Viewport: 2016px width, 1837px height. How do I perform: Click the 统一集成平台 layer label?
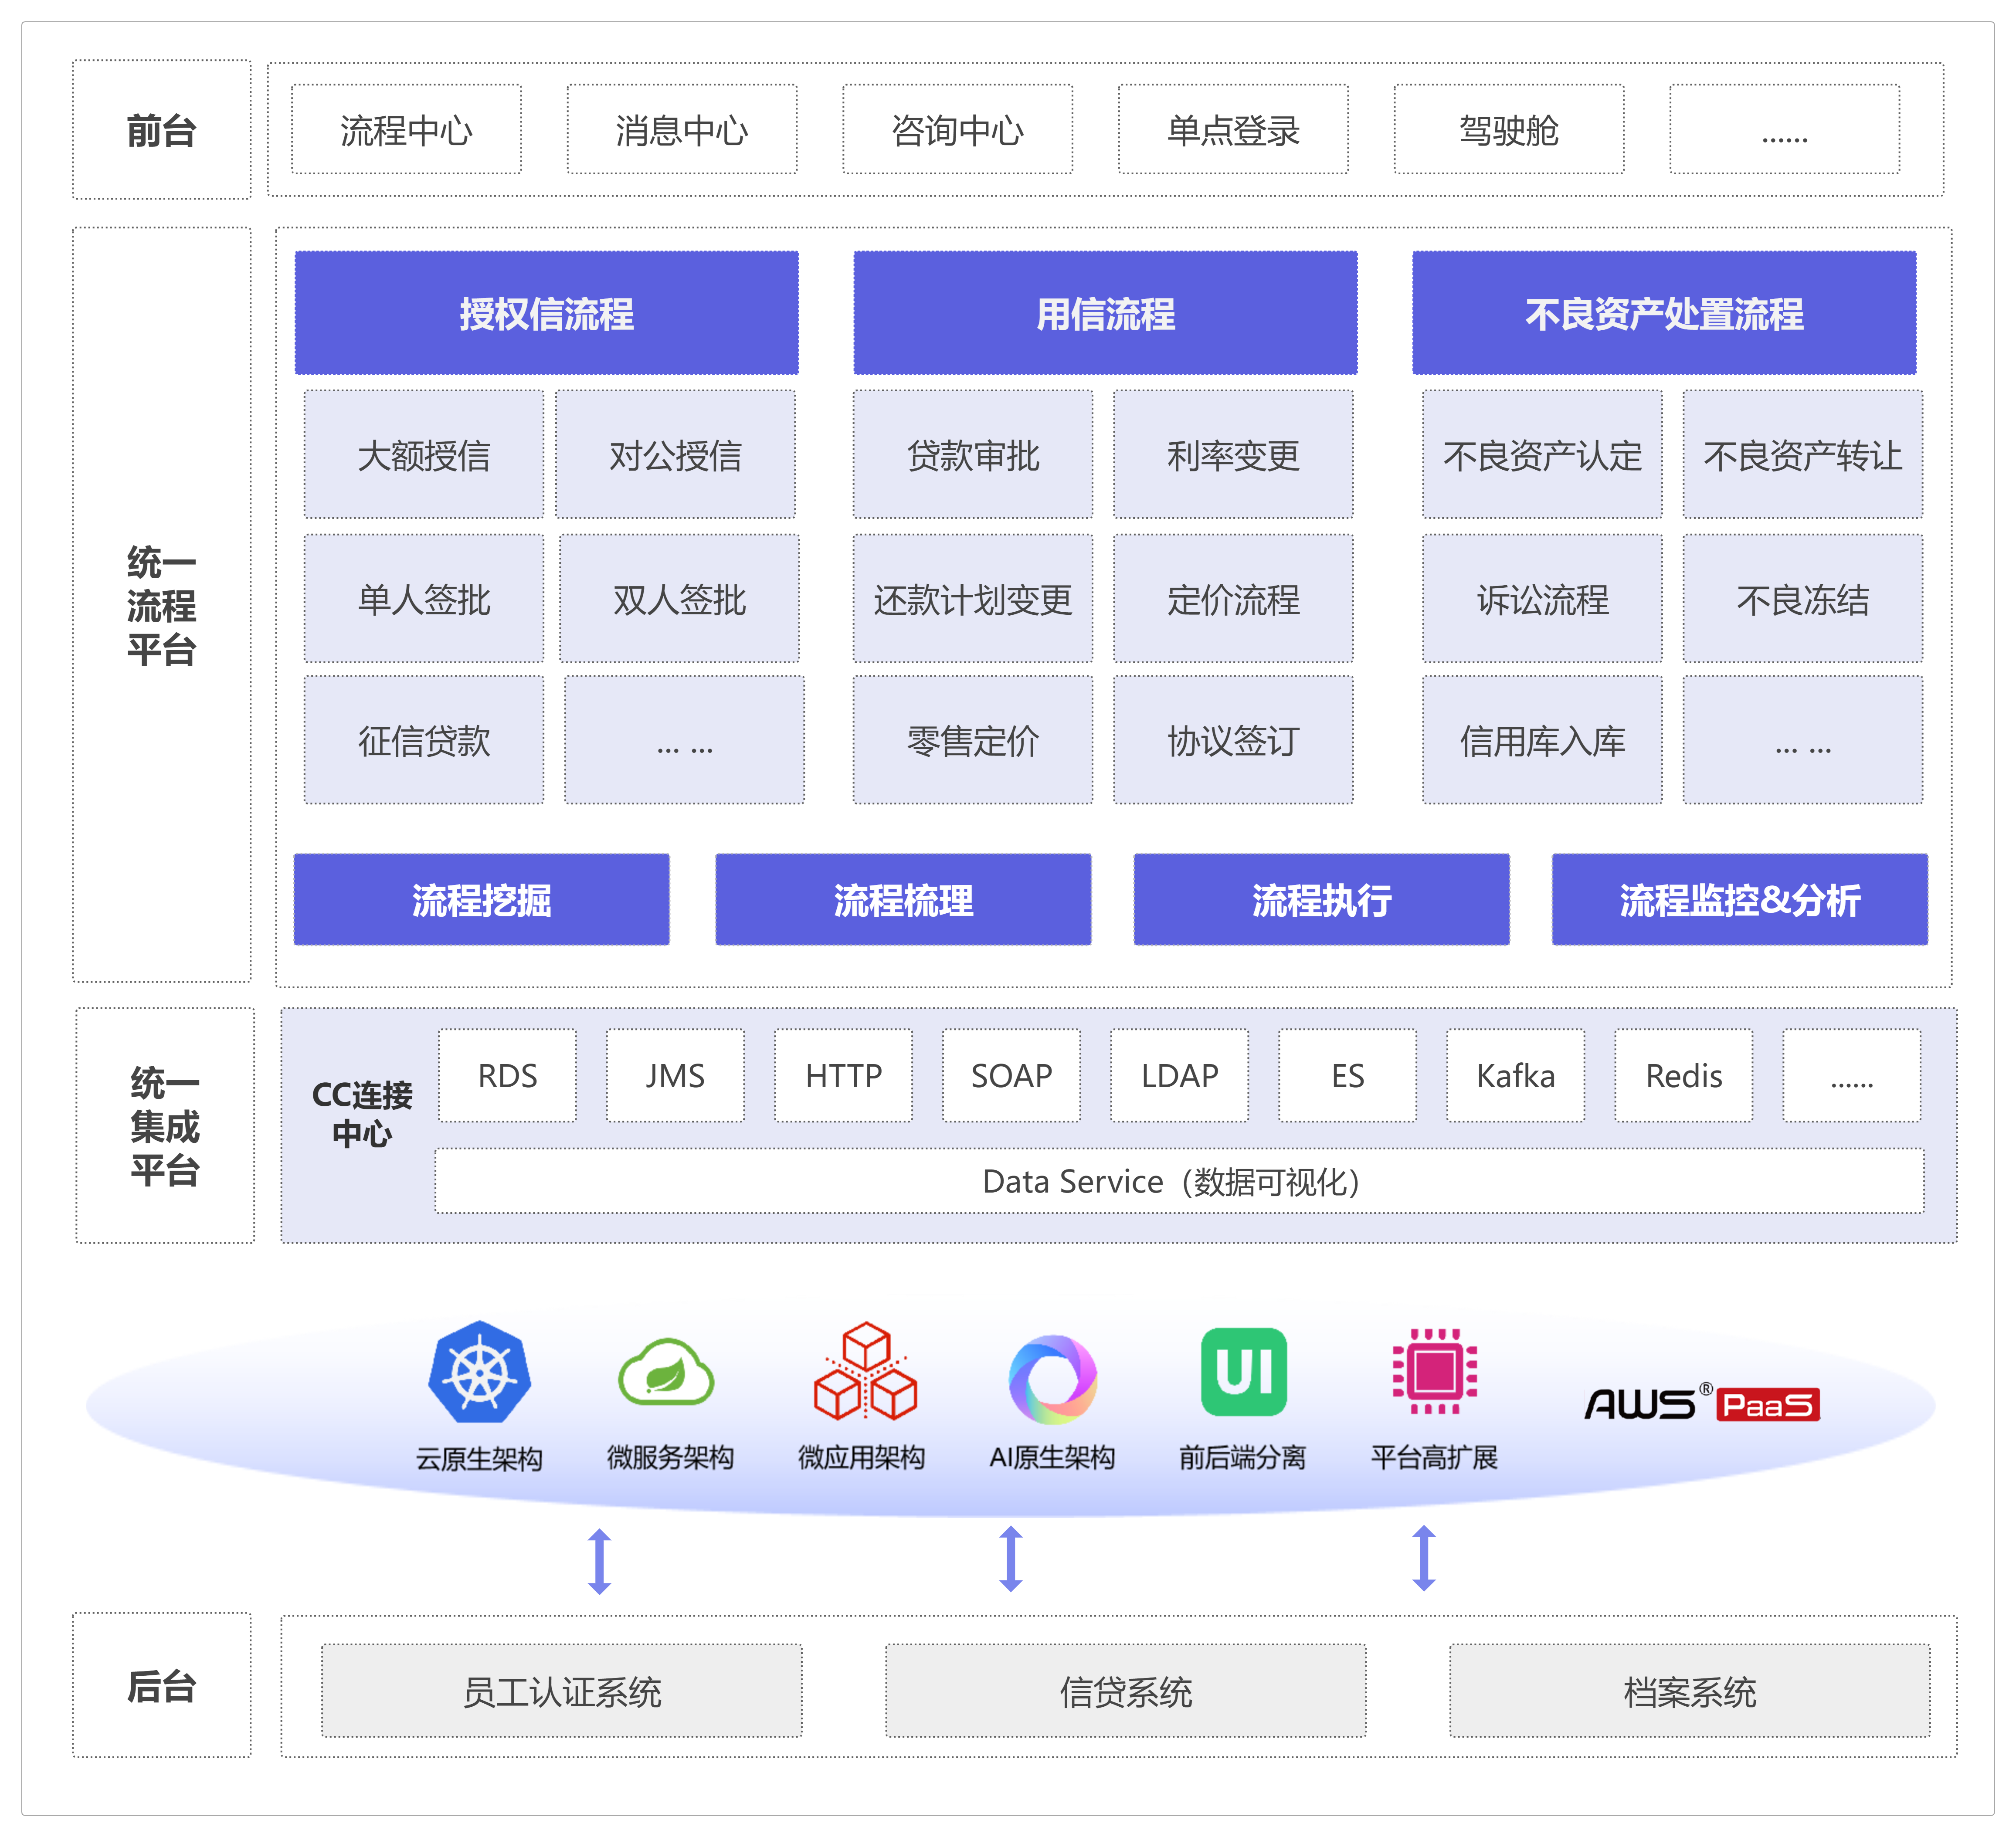(x=165, y=1125)
